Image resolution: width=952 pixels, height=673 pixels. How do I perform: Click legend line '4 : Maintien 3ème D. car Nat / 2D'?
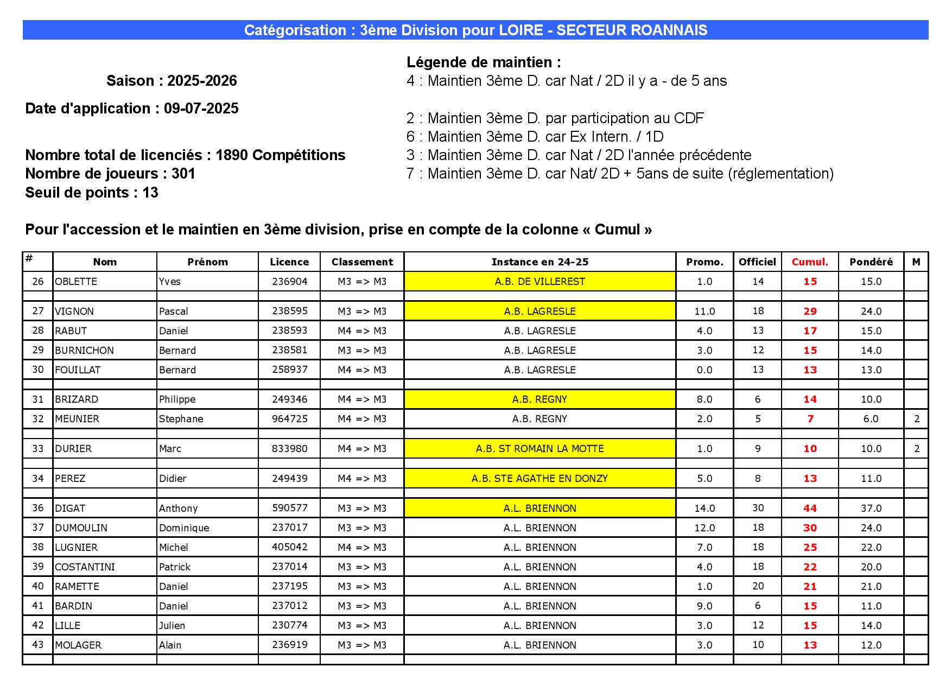click(x=567, y=81)
